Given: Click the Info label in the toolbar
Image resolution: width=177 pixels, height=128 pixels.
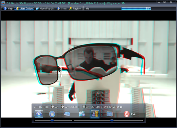Looking at the screenshot, I should coord(87,9).
